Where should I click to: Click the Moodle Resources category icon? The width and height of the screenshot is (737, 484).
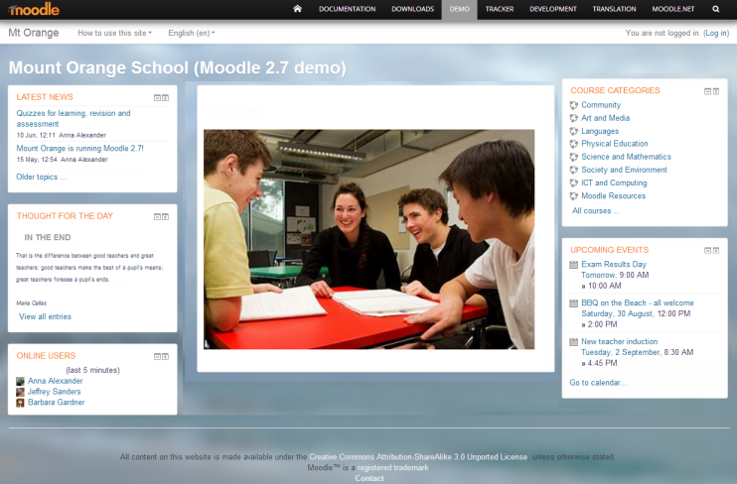click(x=574, y=195)
